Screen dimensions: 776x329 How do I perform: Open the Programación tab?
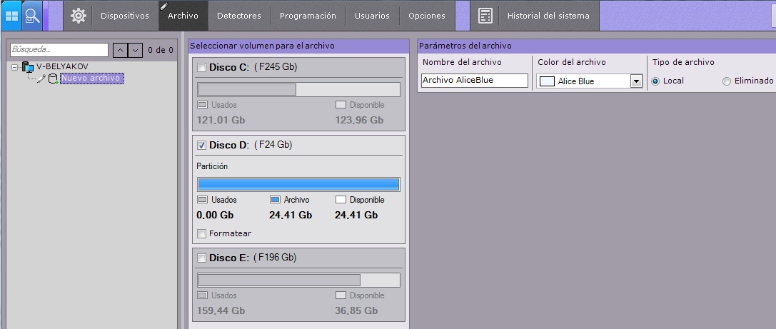click(x=308, y=16)
